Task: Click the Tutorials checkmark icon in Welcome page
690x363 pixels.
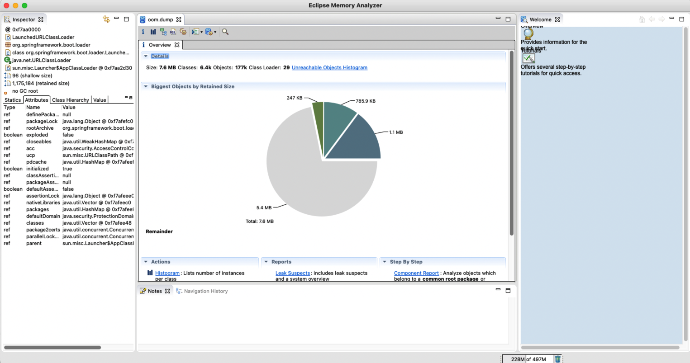Action: [x=528, y=58]
